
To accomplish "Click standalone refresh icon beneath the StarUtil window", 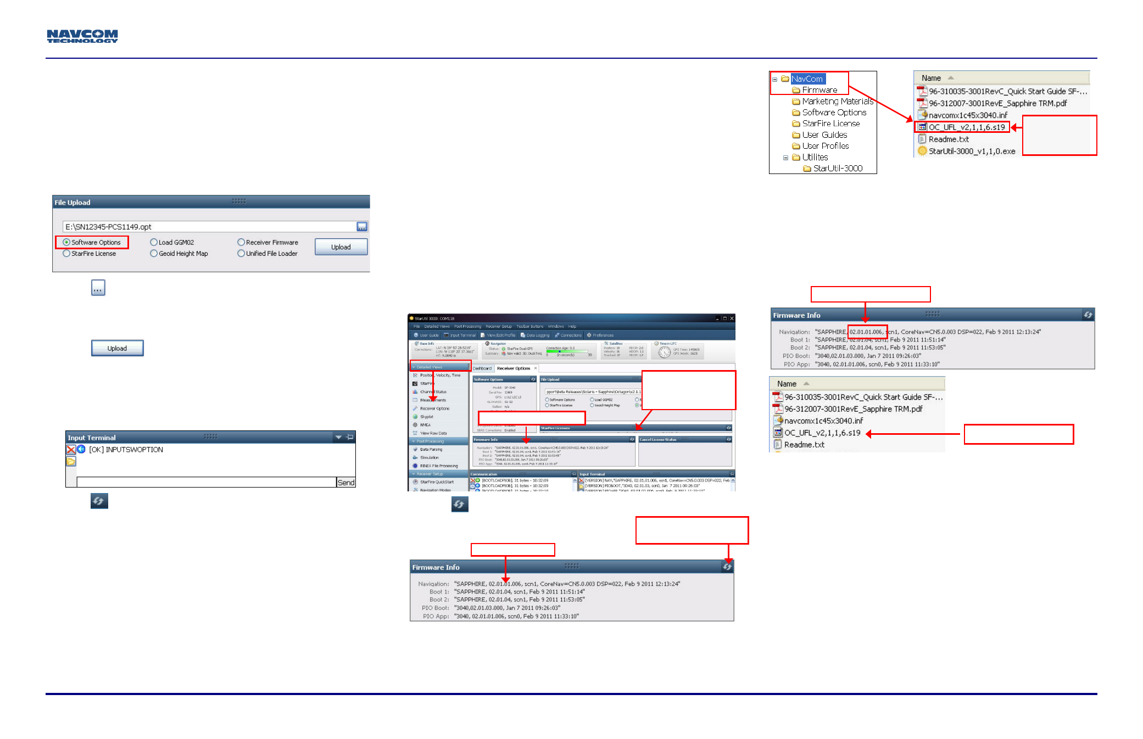I will click(460, 504).
